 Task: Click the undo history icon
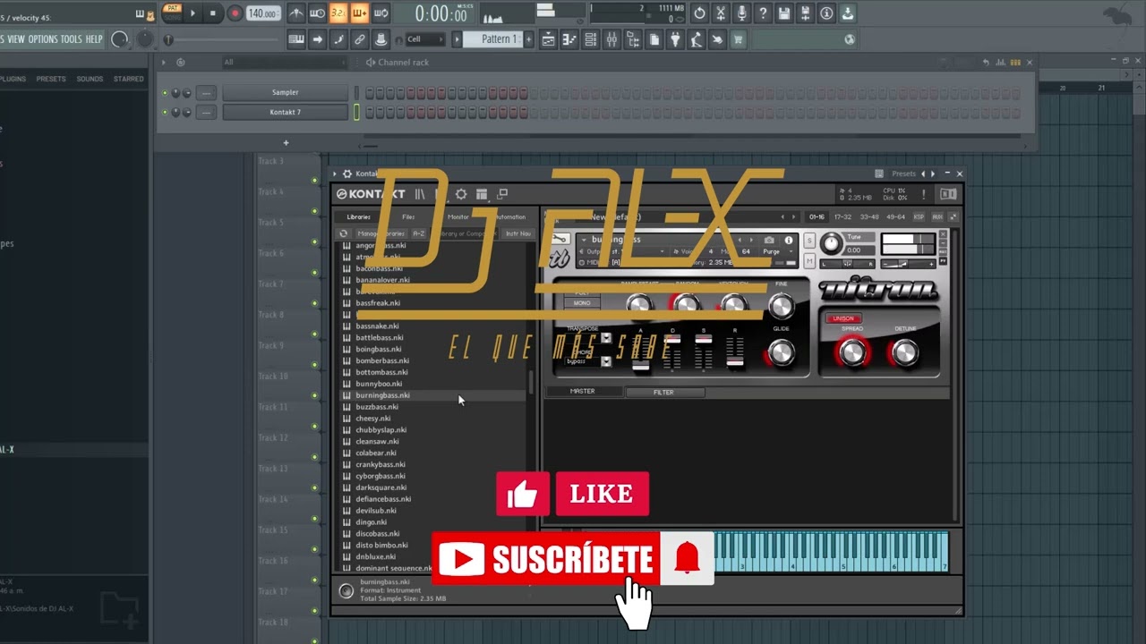[699, 13]
